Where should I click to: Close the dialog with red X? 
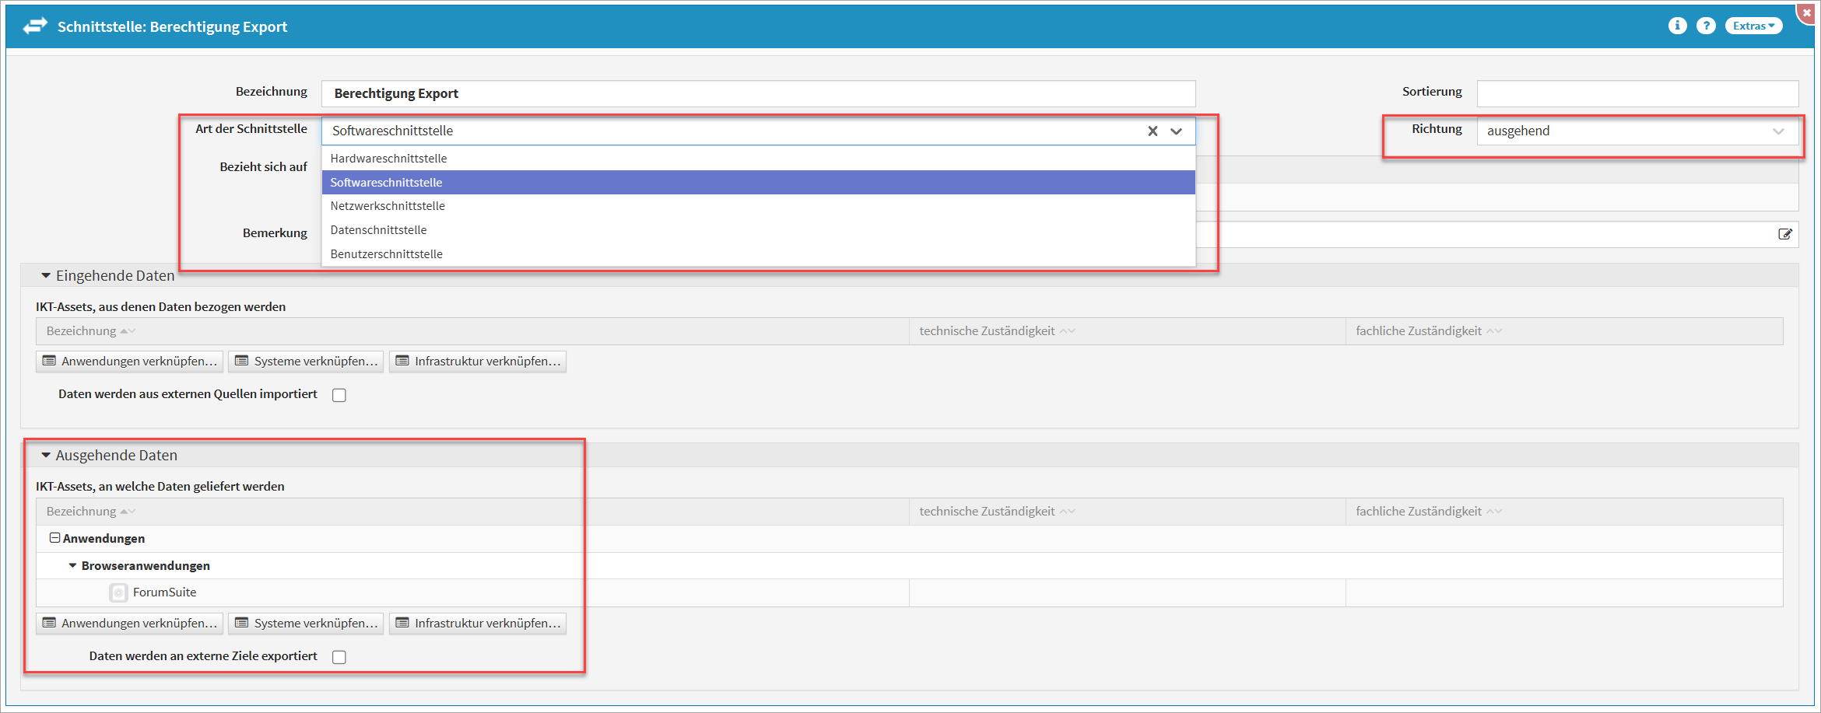pyautogui.click(x=1806, y=13)
